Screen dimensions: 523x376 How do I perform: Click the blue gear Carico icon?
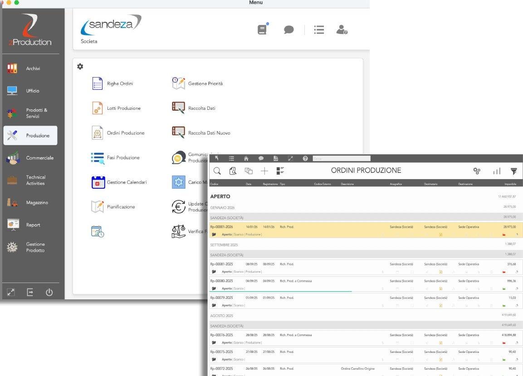[x=178, y=182]
